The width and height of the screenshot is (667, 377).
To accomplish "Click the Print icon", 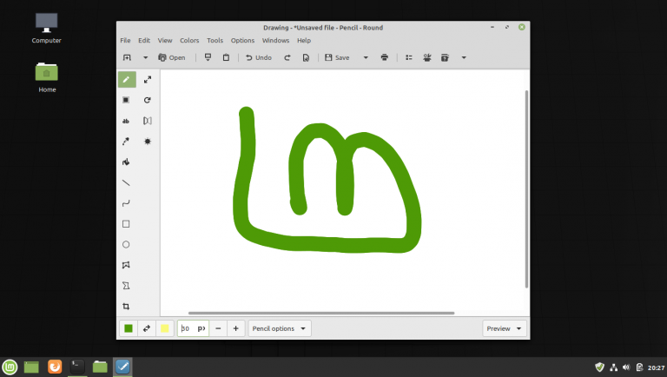I will (x=385, y=57).
